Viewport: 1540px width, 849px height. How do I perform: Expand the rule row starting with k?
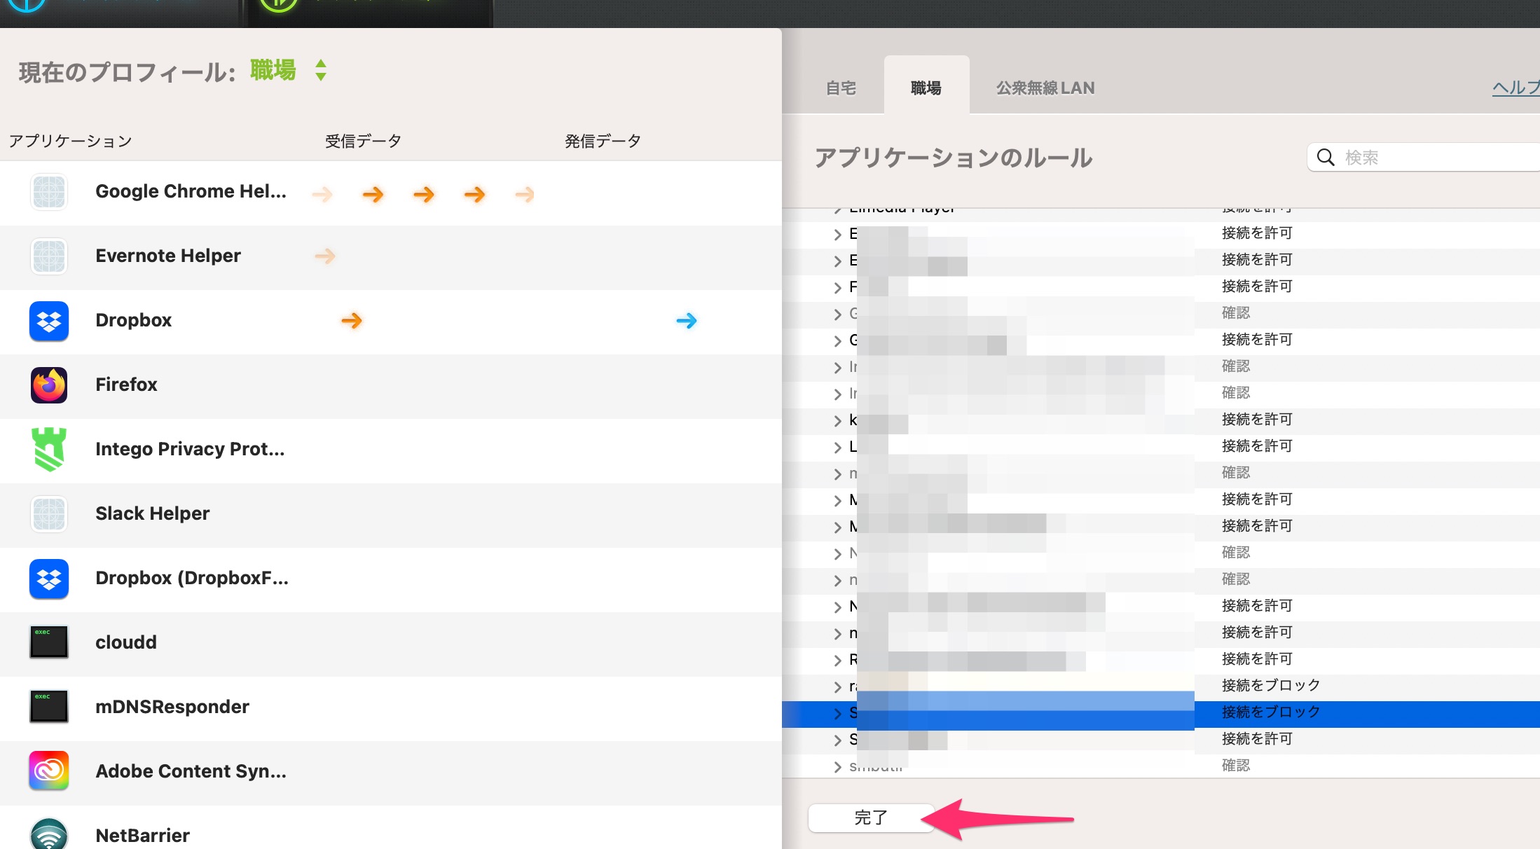pos(837,420)
